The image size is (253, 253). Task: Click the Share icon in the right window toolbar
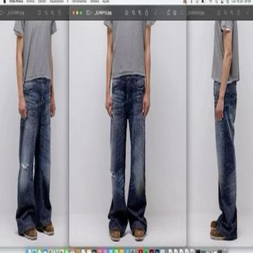click(x=239, y=13)
